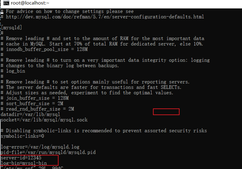This screenshot has height=169, width=242.
Task: Click the empty red outlined rectangle
Action: point(166,112)
